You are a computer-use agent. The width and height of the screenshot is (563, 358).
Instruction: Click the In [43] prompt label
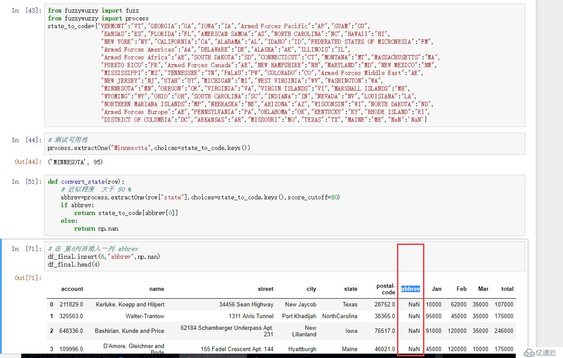pyautogui.click(x=27, y=10)
